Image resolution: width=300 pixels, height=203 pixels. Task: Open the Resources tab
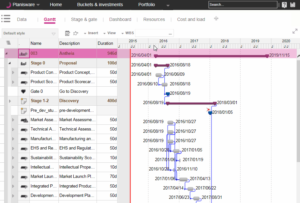(x=154, y=19)
